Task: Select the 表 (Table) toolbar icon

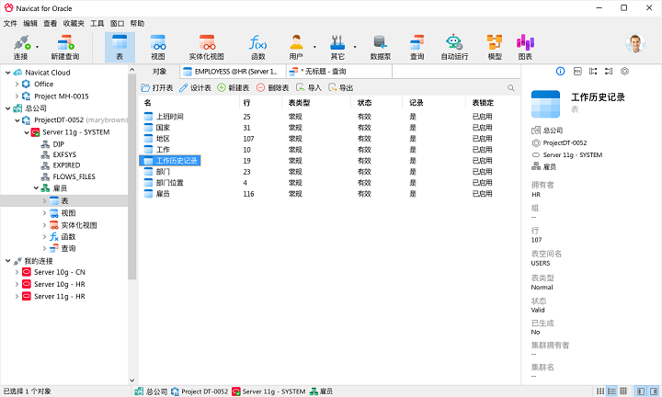Action: tap(120, 47)
